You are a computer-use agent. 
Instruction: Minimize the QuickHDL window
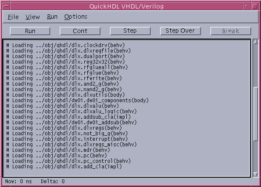point(246,6)
